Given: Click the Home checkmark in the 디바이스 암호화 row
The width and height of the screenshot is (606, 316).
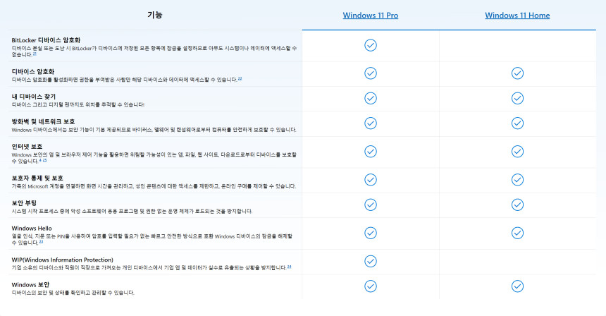Looking at the screenshot, I should point(517,73).
